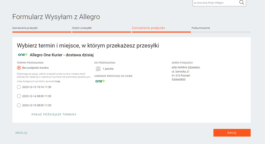Click the One logo under Odbierze przesyłkę od ciebie
The width and height of the screenshot is (265, 144).
[x=100, y=81]
